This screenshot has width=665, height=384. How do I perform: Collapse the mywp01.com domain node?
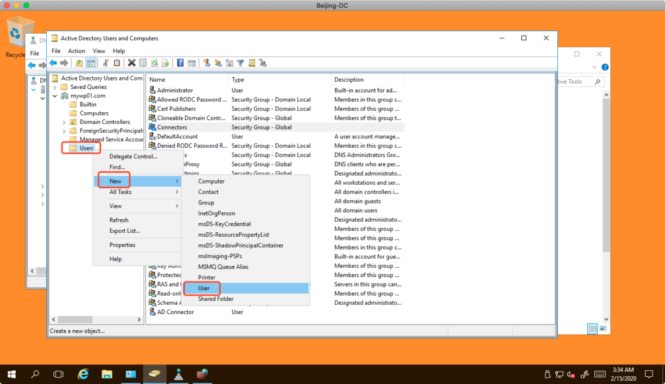[55, 96]
